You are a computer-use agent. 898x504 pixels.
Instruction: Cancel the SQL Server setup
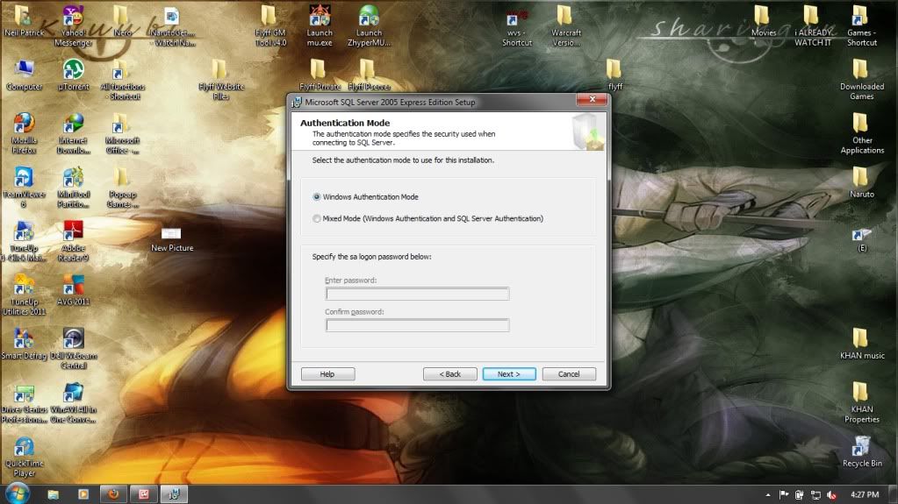[569, 374]
